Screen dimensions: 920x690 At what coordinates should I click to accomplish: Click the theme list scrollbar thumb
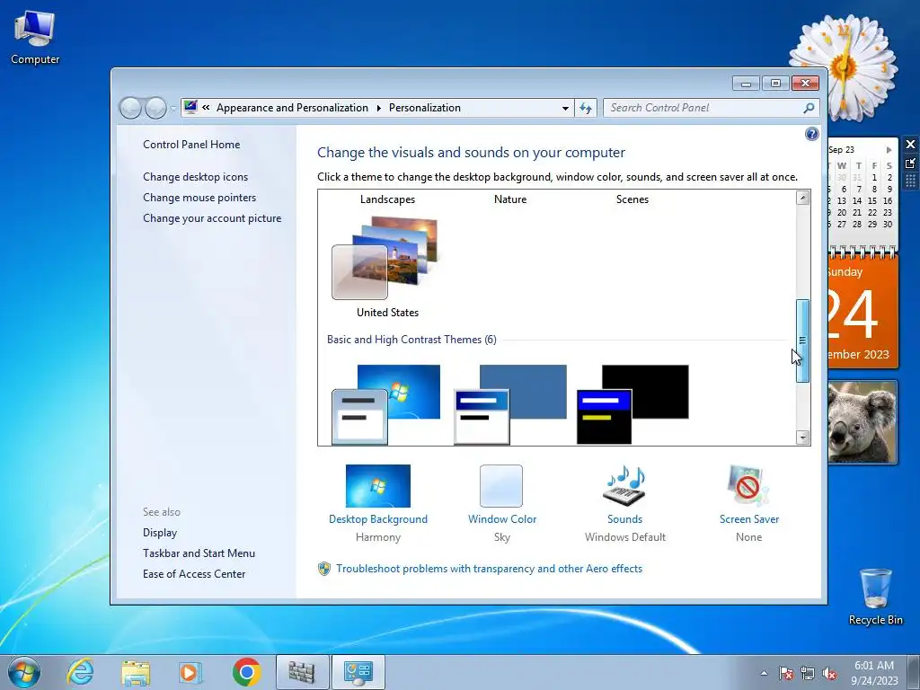click(x=802, y=341)
